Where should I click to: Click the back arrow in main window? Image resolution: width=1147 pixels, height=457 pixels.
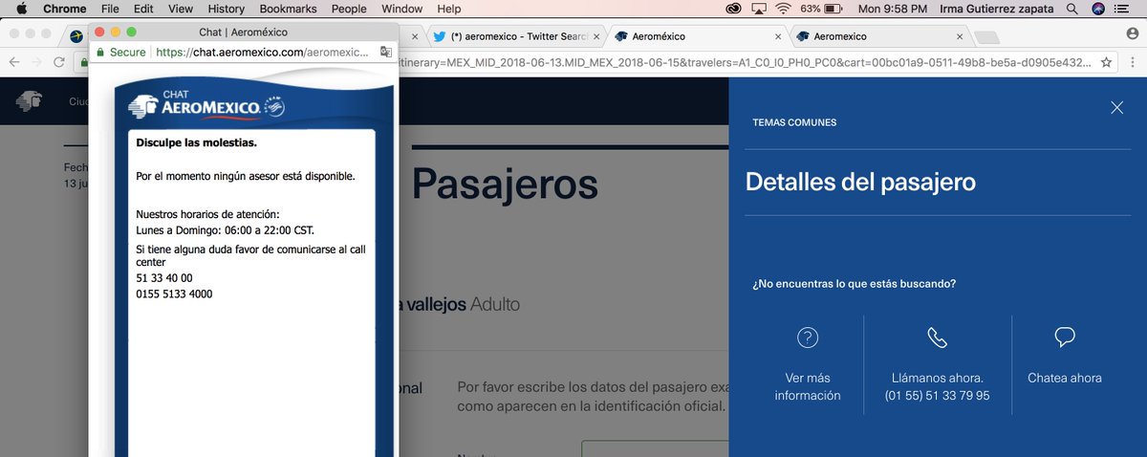pyautogui.click(x=13, y=62)
